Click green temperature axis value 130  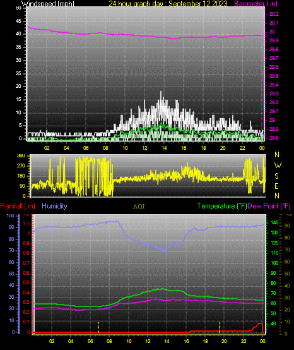click(274, 232)
